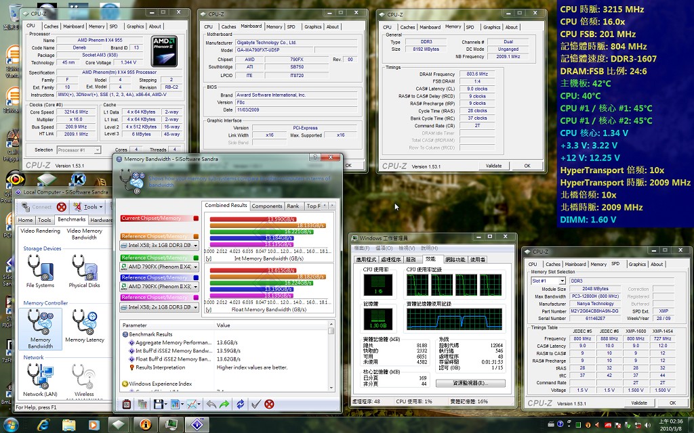
Task: Open 檔案(F) menu in Task Manager
Action: point(362,248)
